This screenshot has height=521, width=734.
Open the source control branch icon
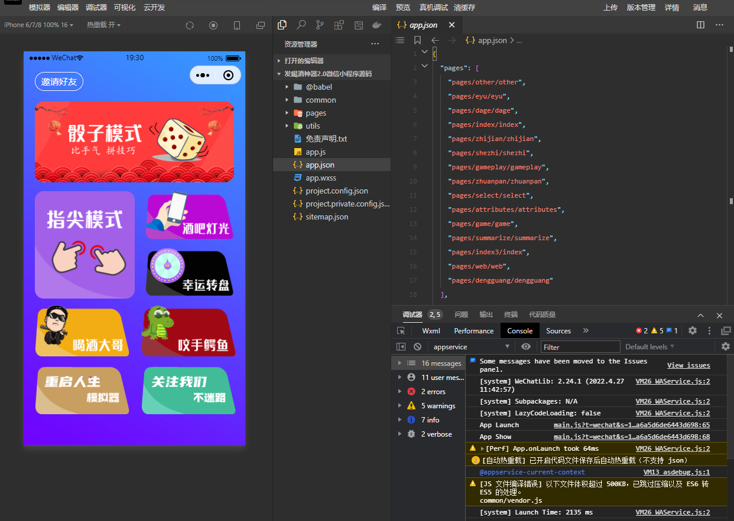(x=320, y=25)
